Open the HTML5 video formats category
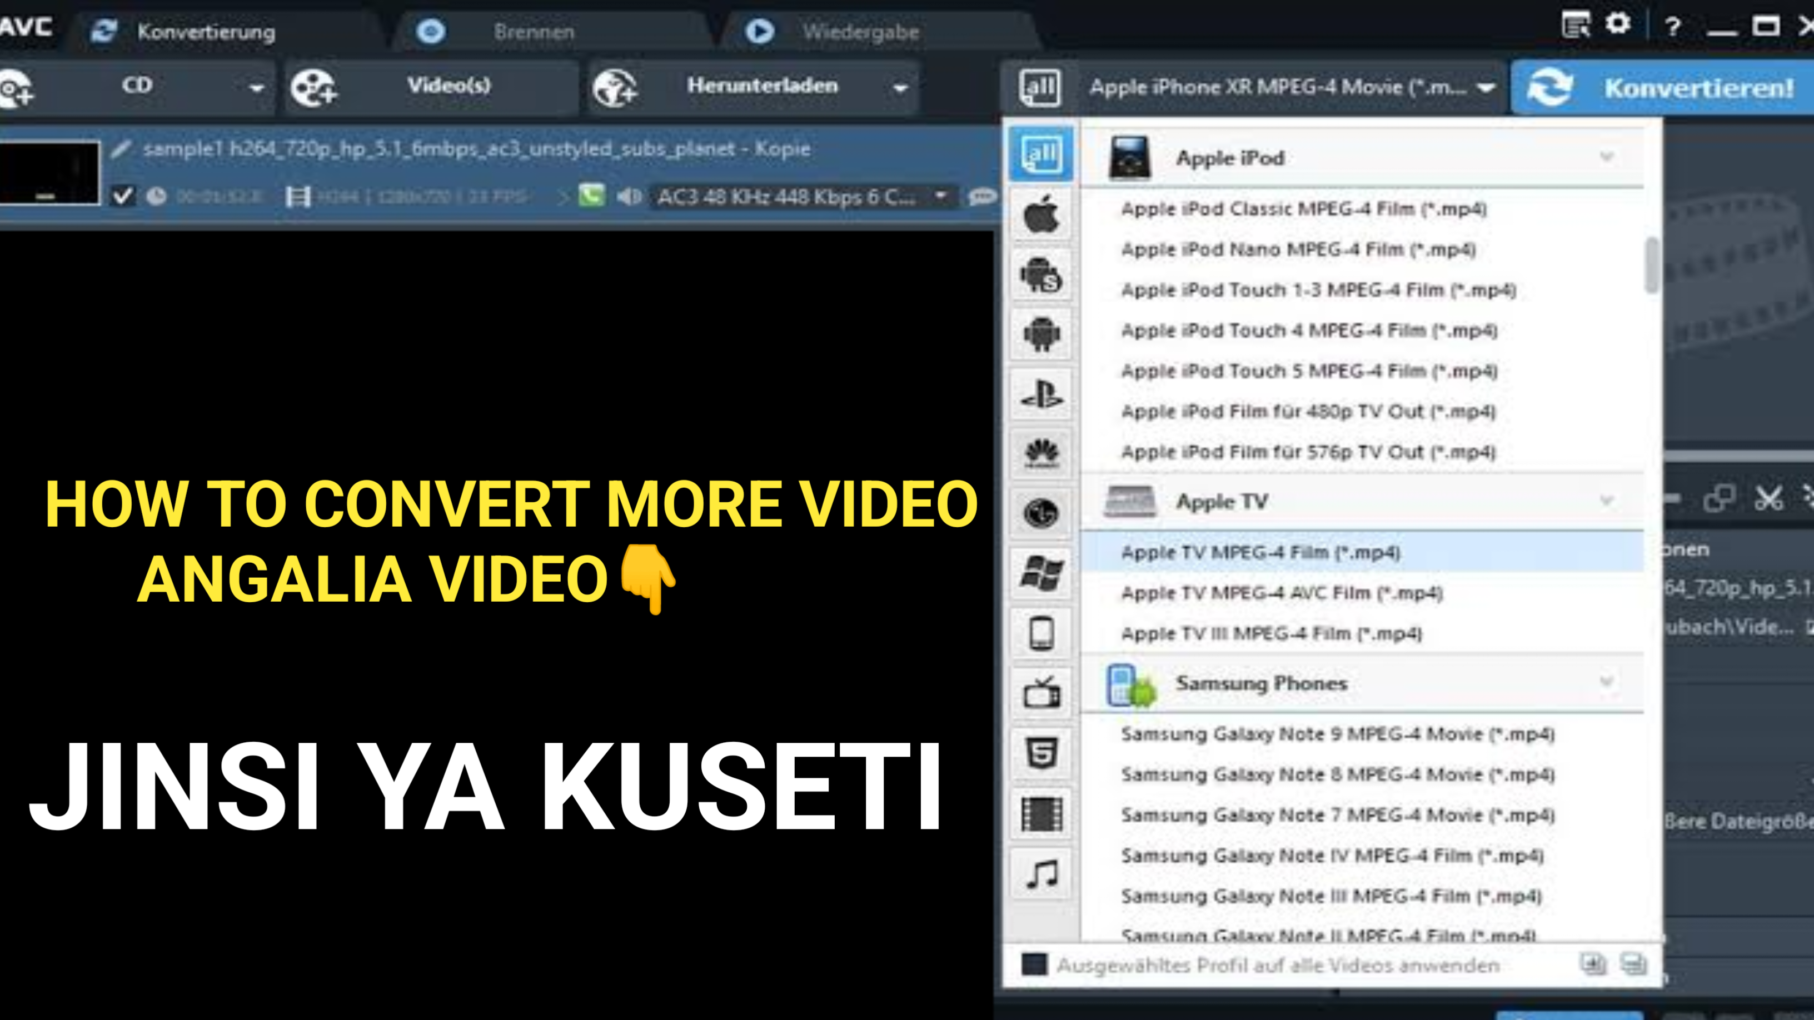The image size is (1814, 1020). coord(1041,754)
